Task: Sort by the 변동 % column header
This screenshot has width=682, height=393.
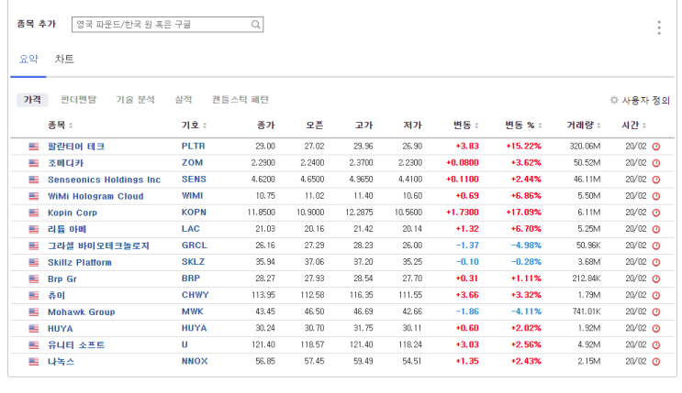Action: (523, 126)
